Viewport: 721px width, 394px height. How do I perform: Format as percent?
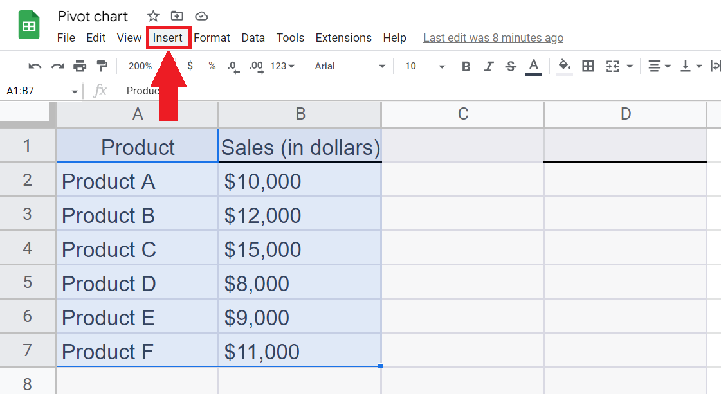[212, 66]
